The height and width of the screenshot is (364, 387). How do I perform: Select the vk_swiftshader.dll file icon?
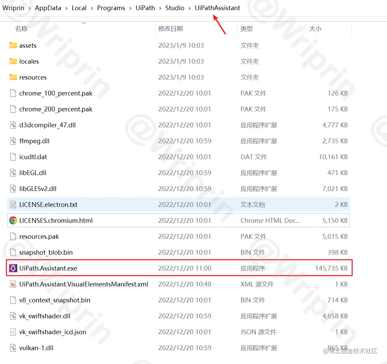pyautogui.click(x=13, y=316)
